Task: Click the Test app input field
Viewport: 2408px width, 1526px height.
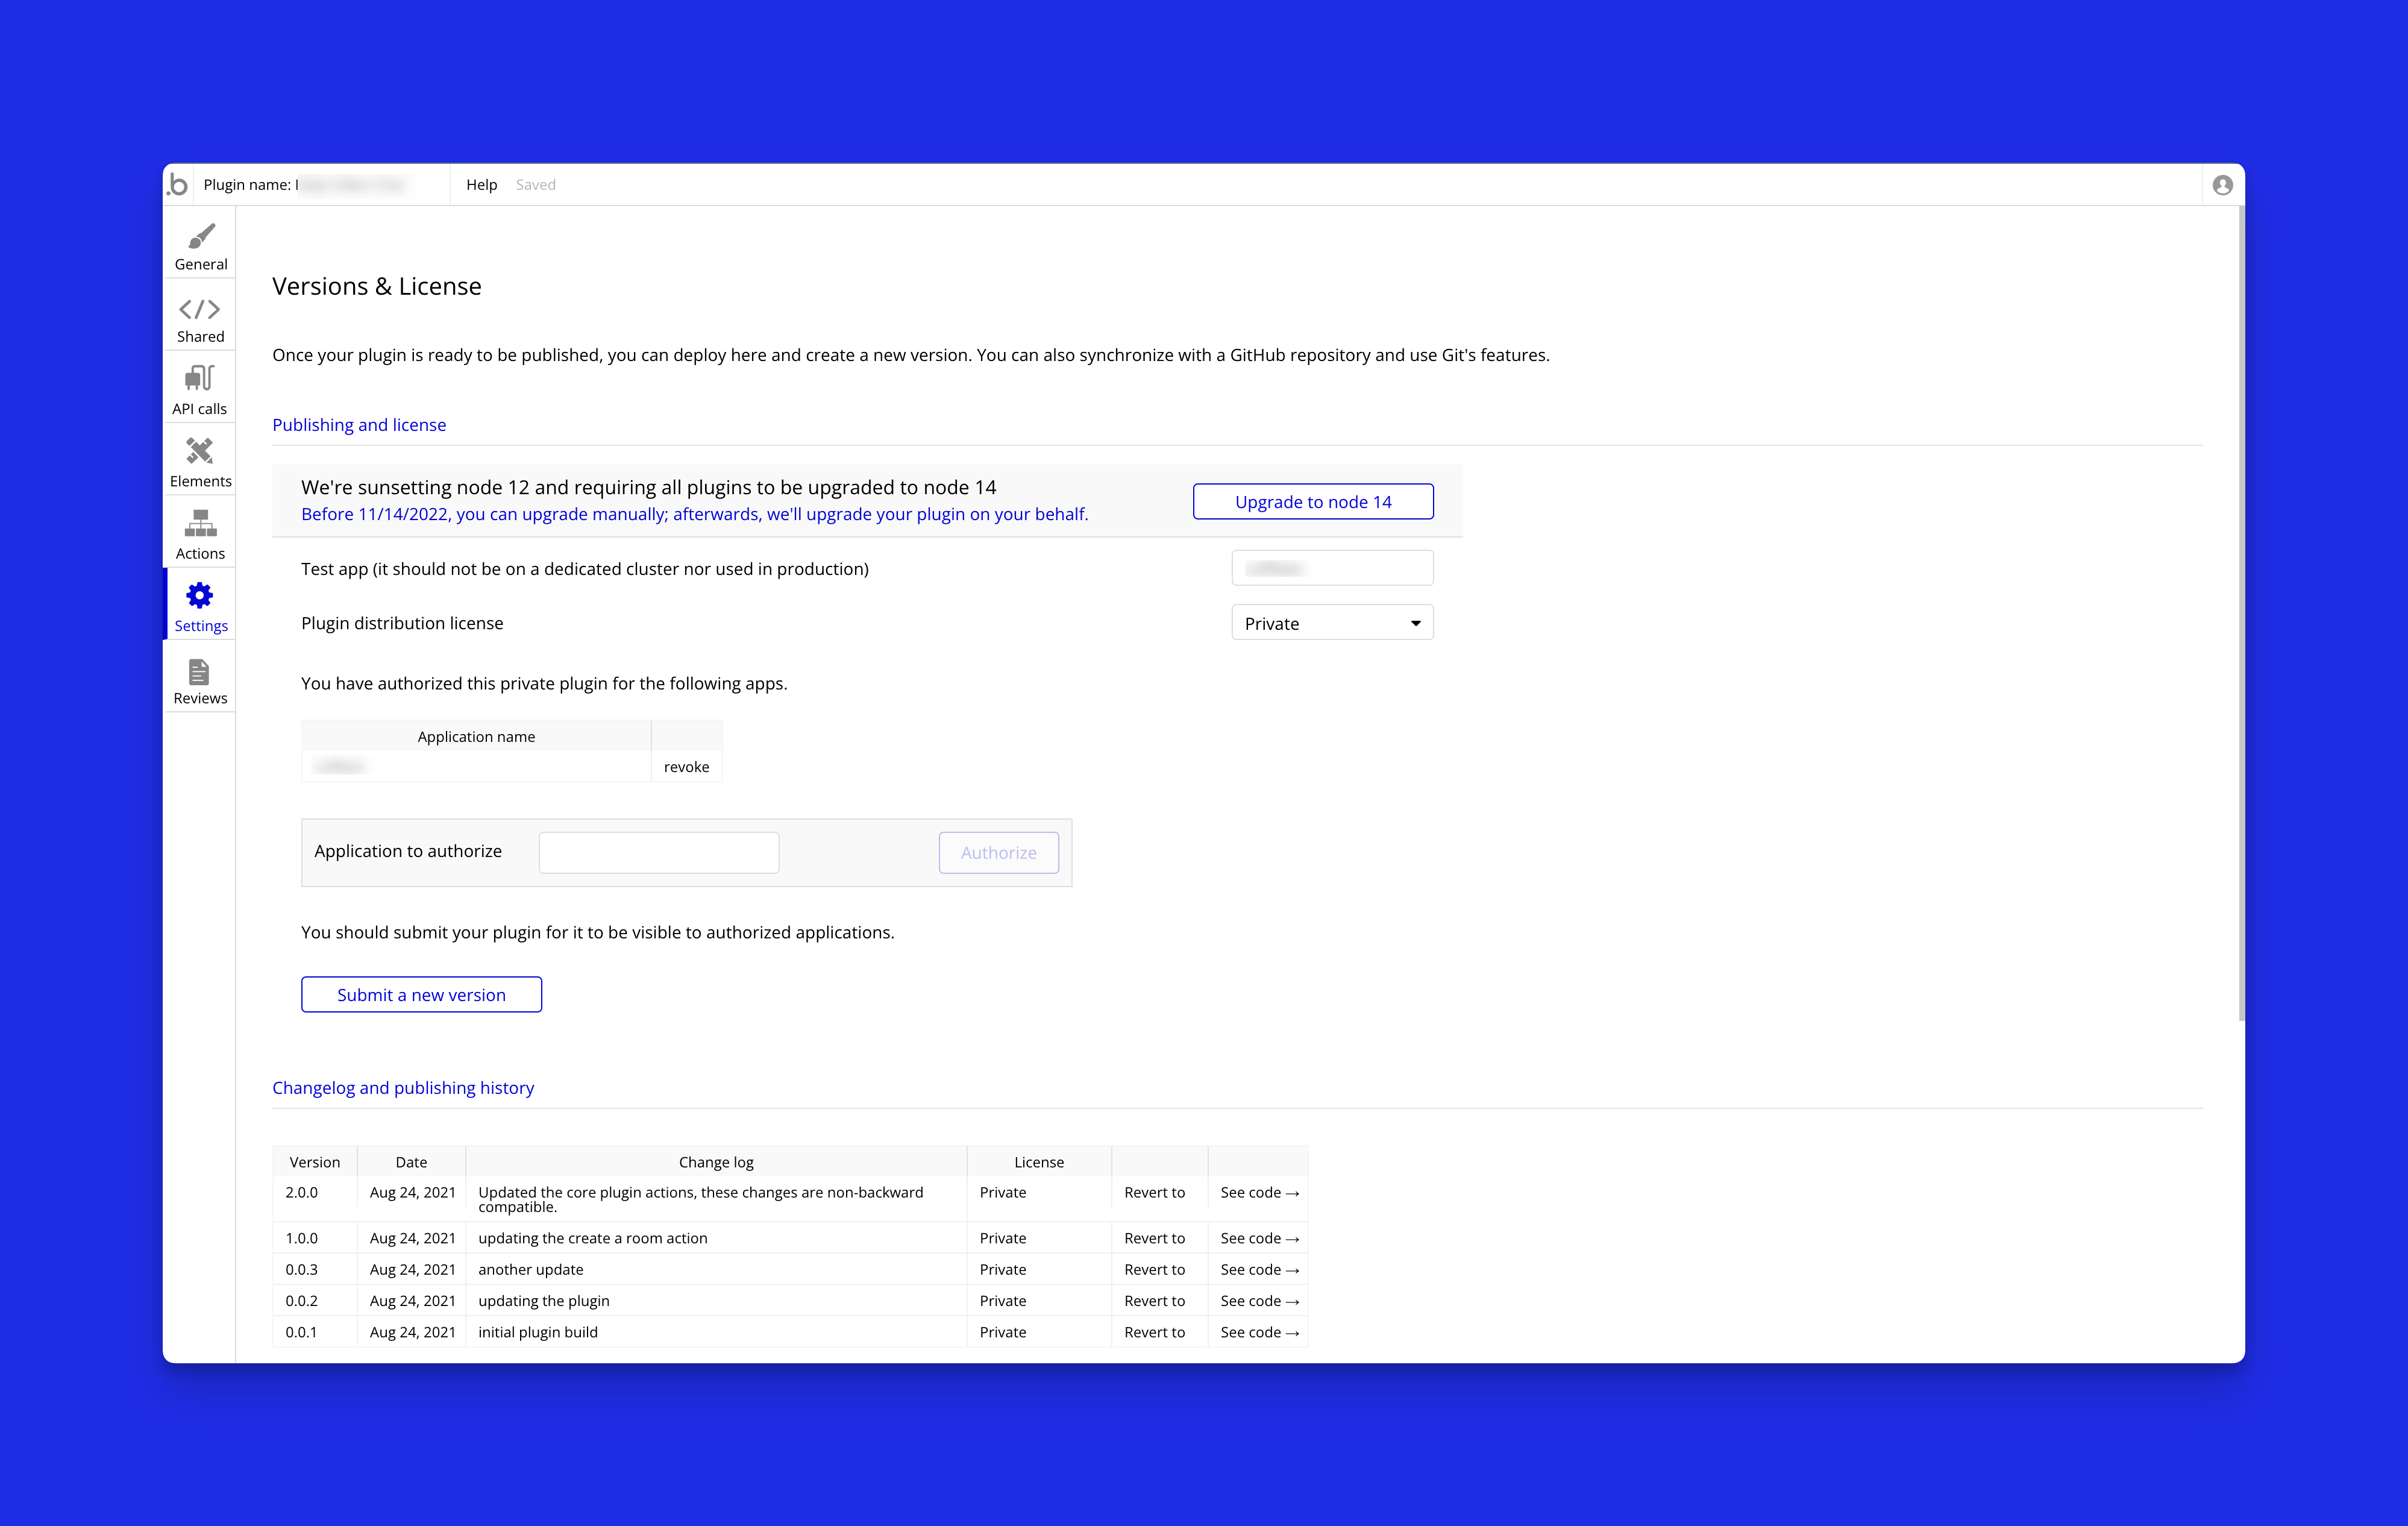Action: point(1332,568)
